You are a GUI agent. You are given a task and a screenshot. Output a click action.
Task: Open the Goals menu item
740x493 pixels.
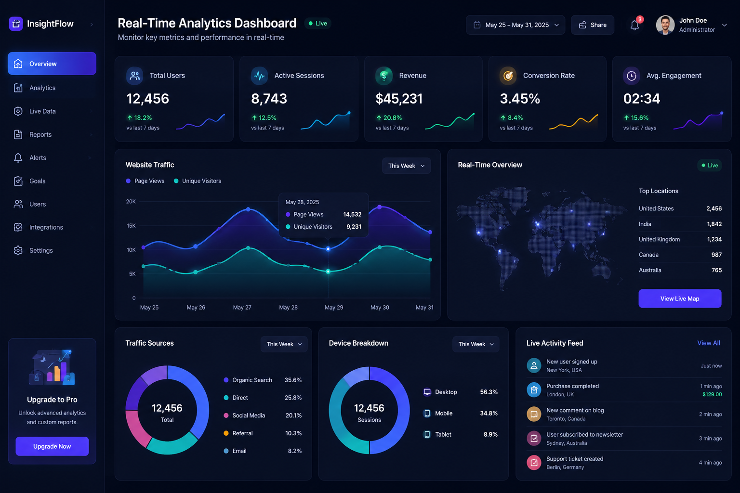click(x=52, y=181)
